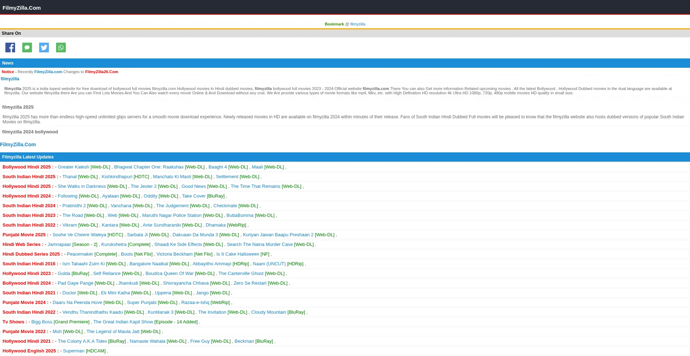This screenshot has width=690, height=356.
Task: Open the FilmyZilla26.Com notice link
Action: (101, 72)
